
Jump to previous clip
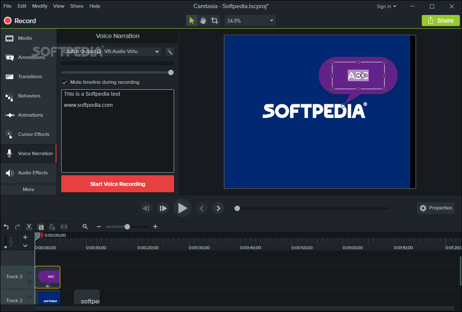click(202, 209)
